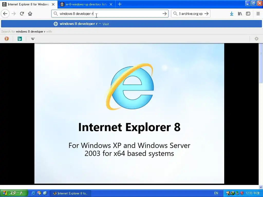Click the 'Internet Explorer 8' heading text

129,127
